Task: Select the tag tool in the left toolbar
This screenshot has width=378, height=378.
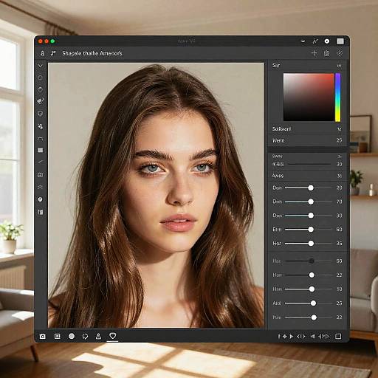Action: [41, 101]
